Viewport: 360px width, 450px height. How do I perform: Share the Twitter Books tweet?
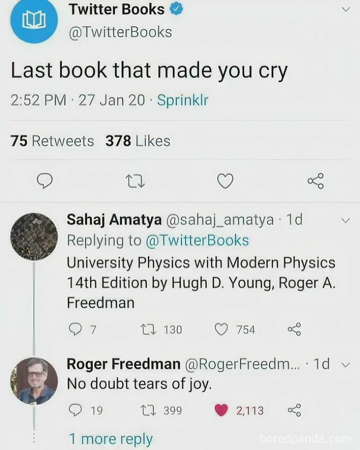coord(315,180)
